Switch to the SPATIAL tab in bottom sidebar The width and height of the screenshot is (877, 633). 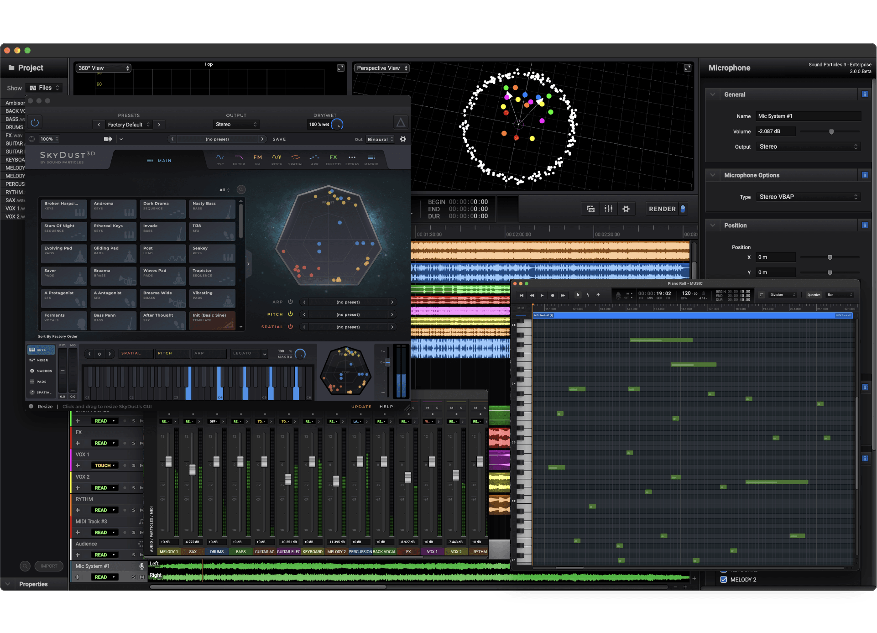pos(41,392)
